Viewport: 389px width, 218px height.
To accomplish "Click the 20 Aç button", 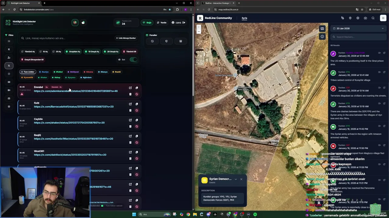I will point(57,51).
